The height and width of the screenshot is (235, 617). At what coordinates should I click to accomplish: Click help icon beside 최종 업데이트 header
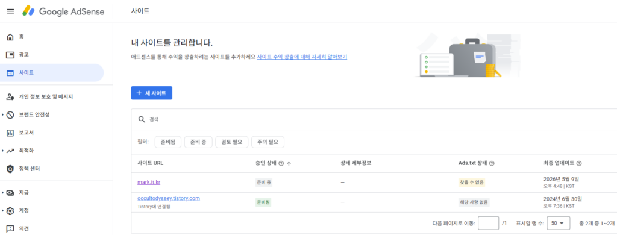tap(579, 163)
